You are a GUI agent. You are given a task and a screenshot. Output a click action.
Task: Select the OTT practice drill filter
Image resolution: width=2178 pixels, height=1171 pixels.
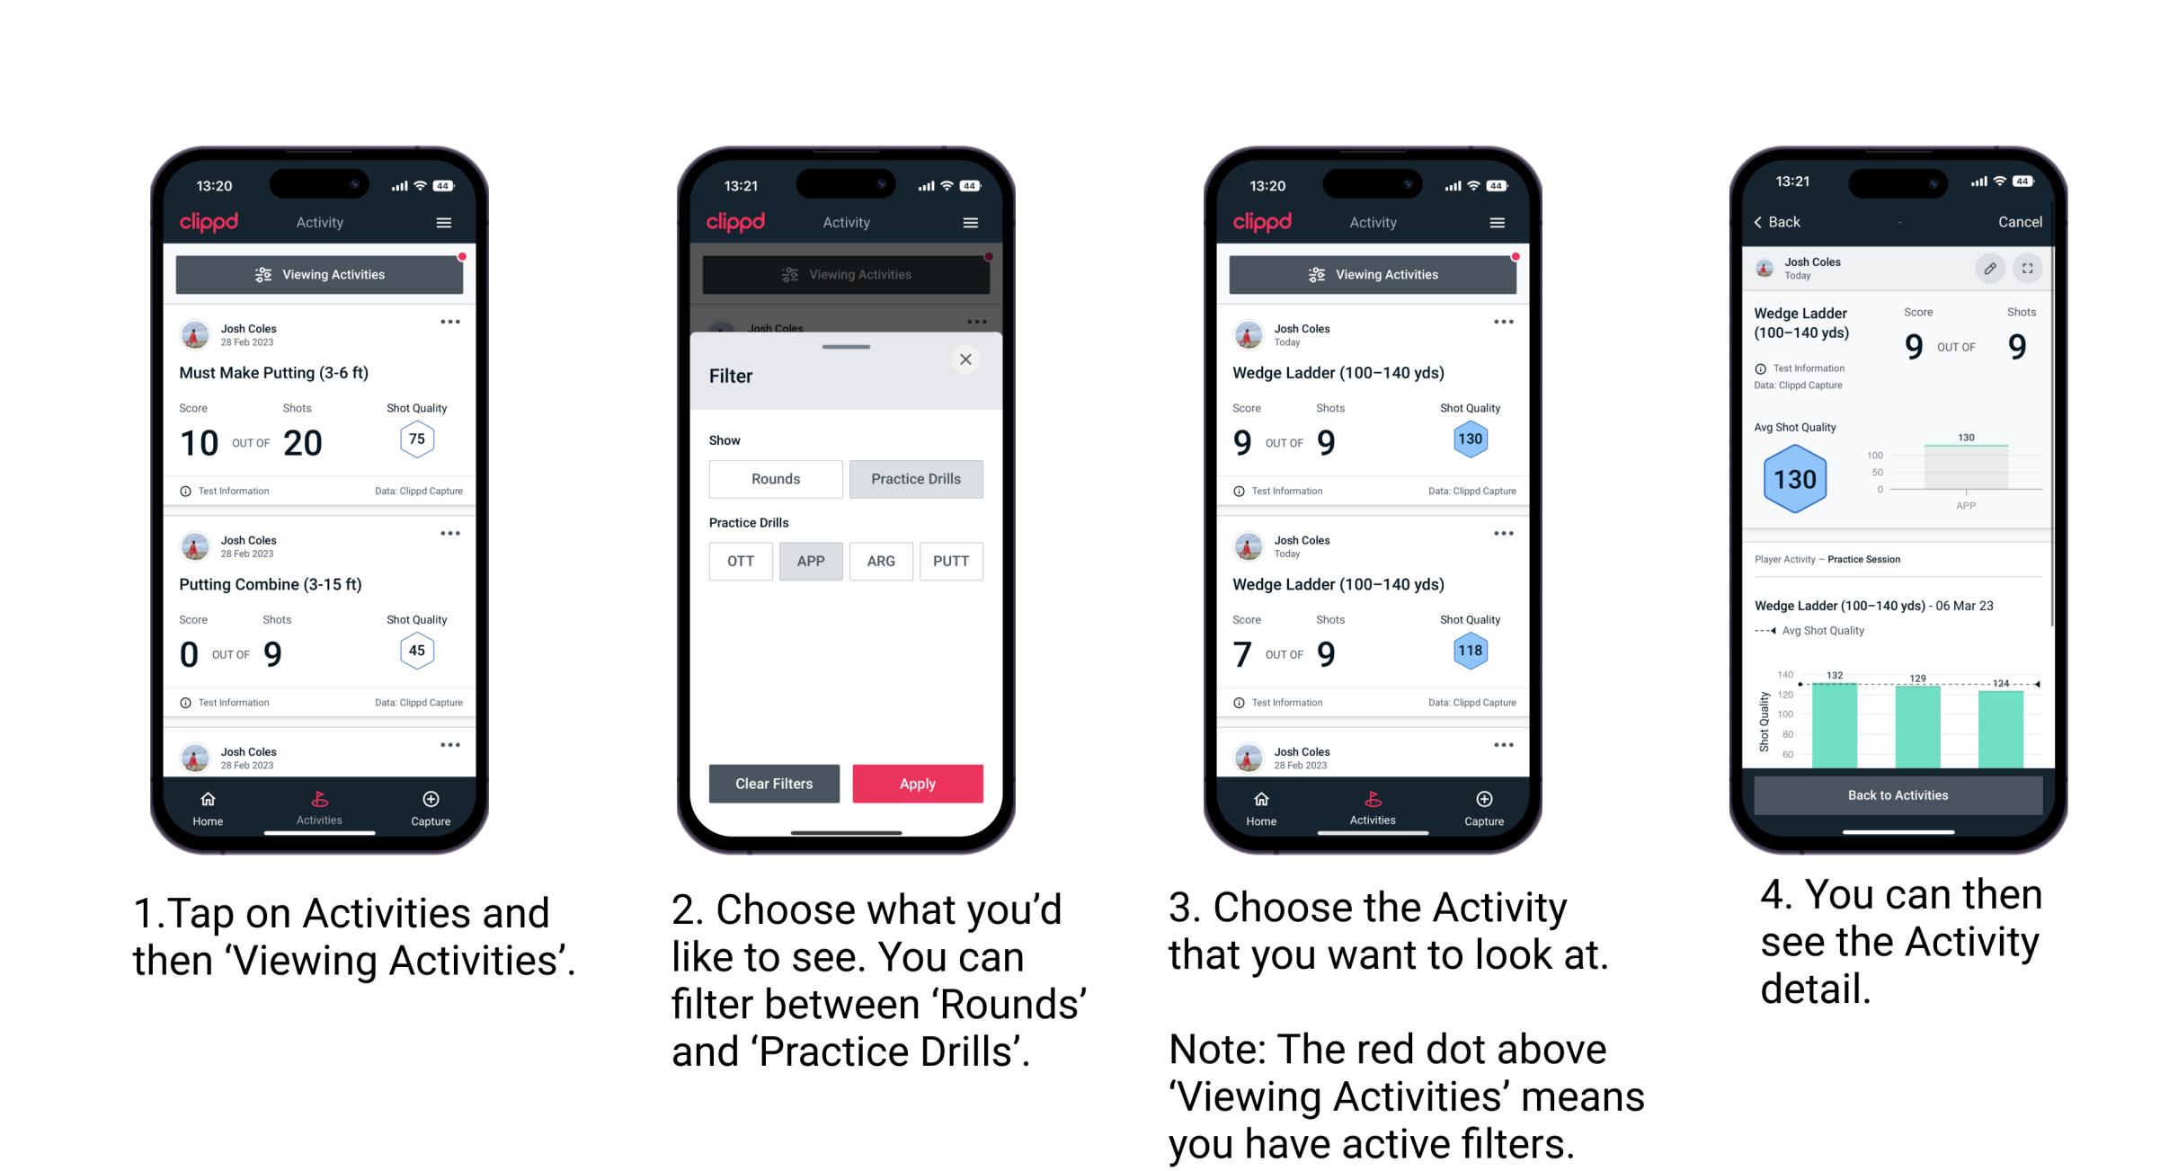pyautogui.click(x=737, y=561)
